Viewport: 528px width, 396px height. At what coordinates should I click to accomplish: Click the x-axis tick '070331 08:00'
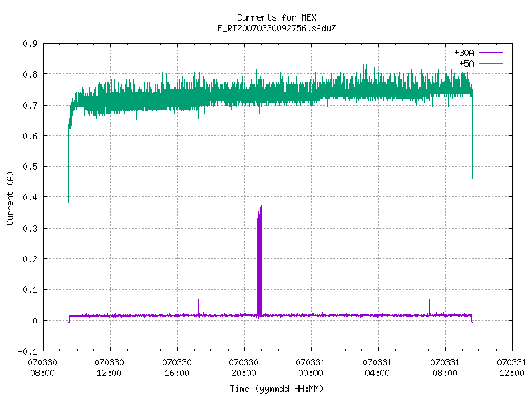[445, 368]
